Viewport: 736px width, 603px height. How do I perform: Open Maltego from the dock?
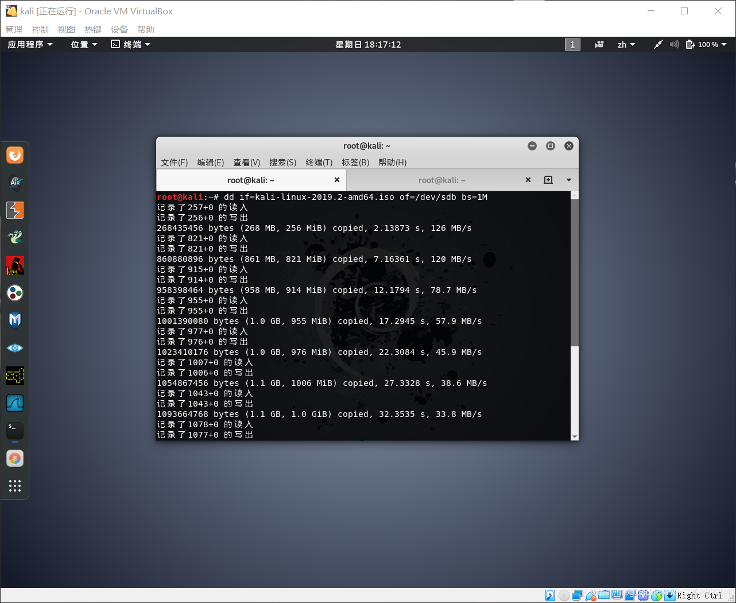[x=15, y=293]
